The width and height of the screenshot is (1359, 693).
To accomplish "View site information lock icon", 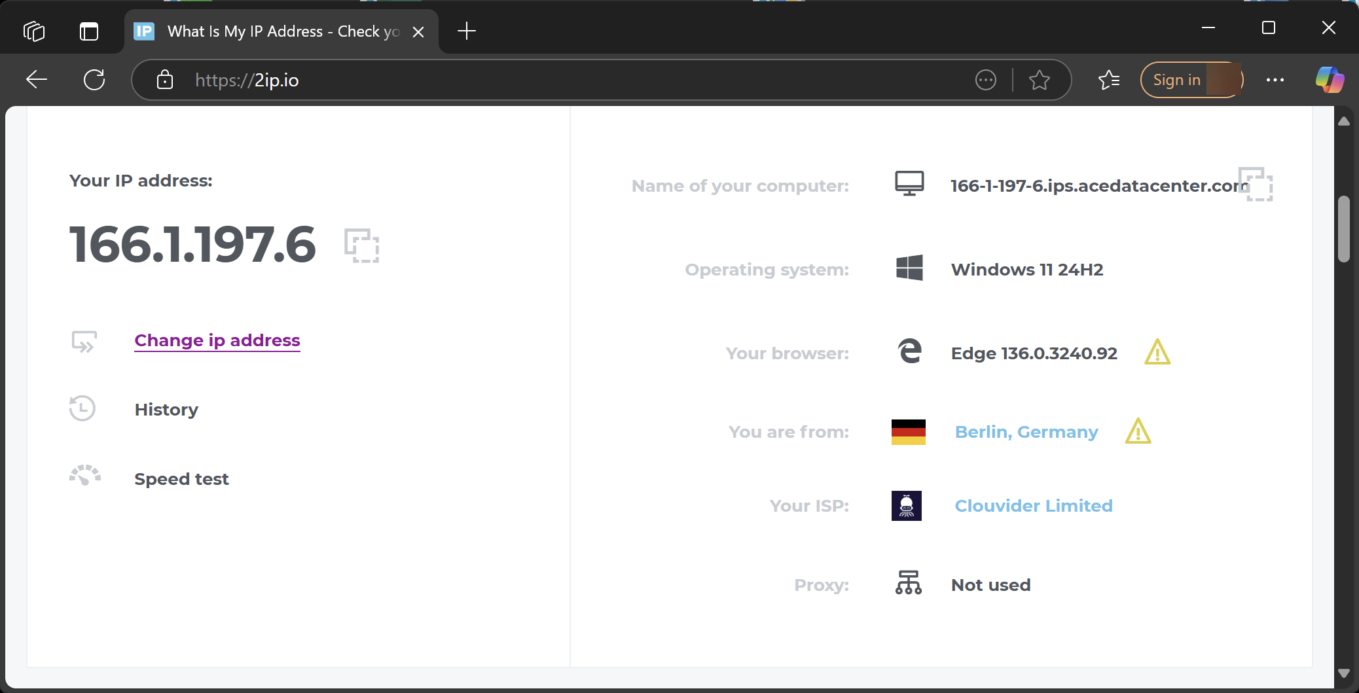I will 165,80.
